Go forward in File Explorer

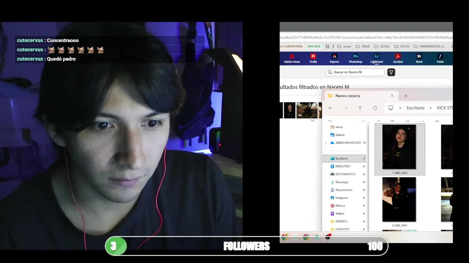coord(345,108)
